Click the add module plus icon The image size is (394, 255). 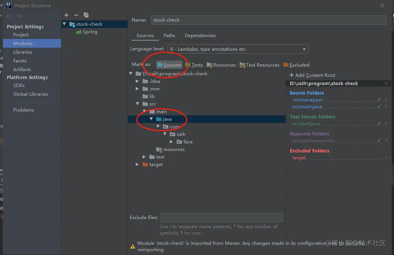(66, 15)
